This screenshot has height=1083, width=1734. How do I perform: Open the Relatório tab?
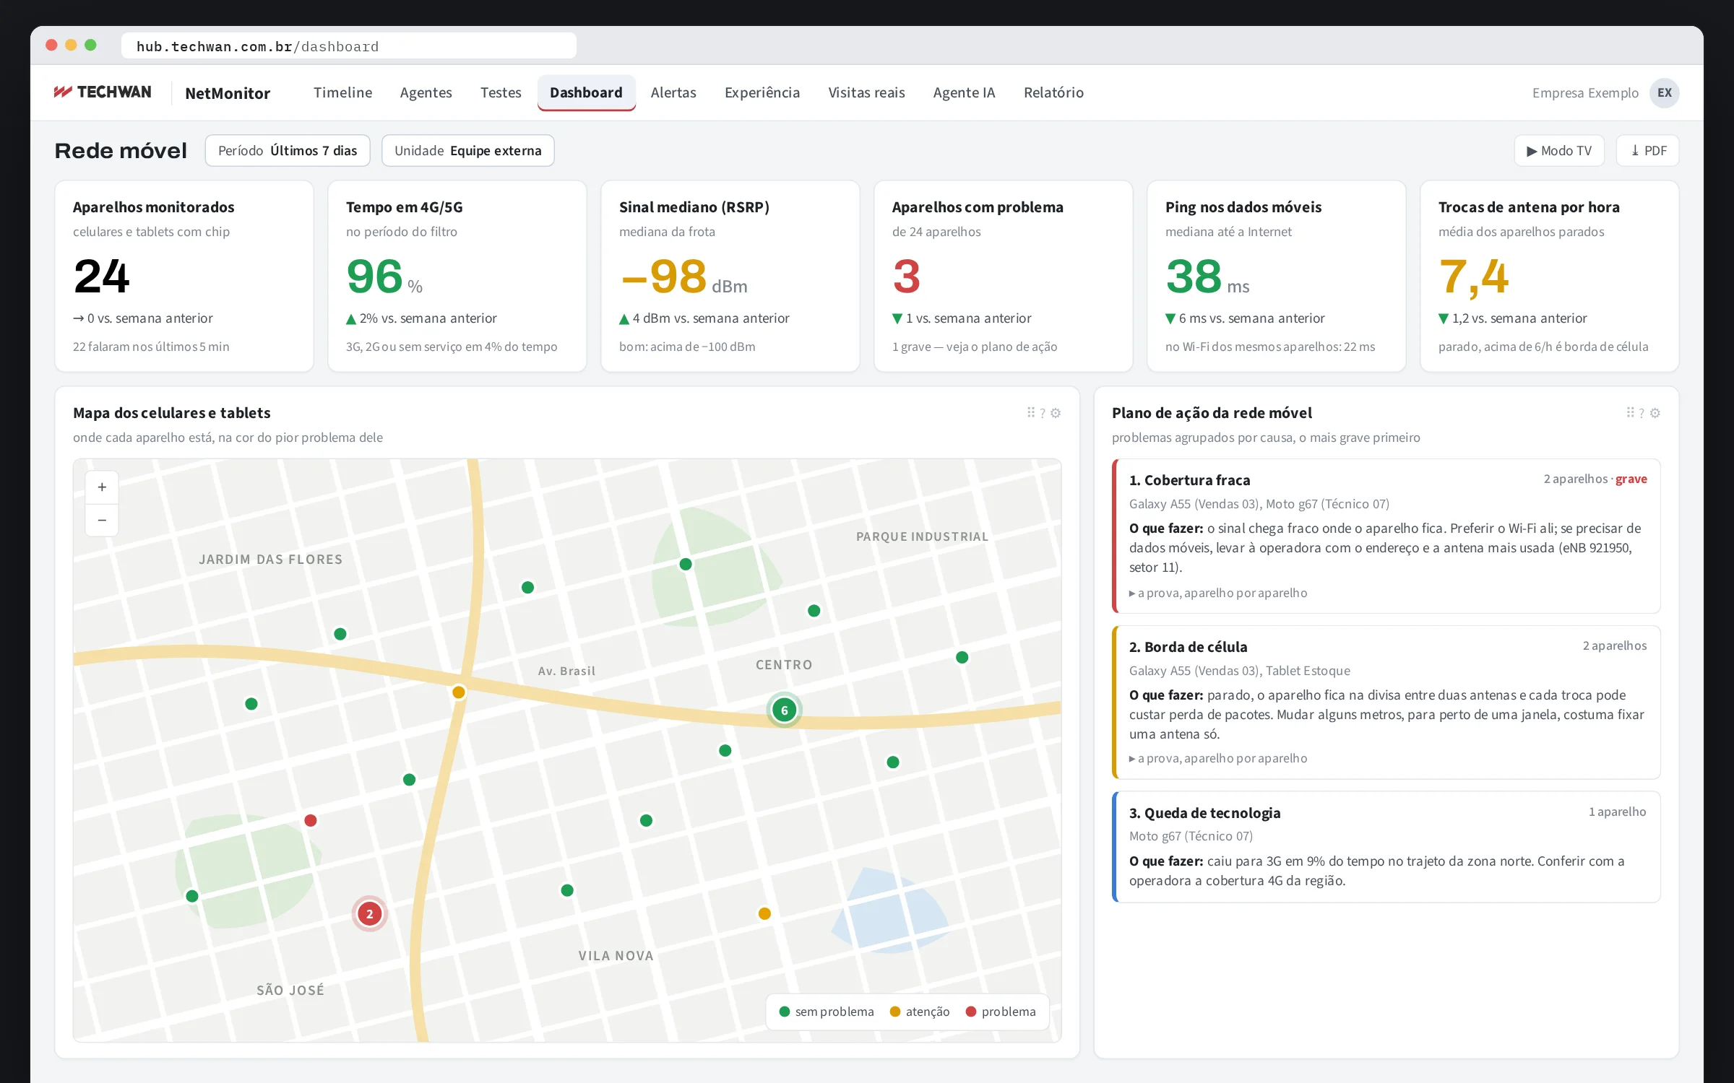click(1053, 92)
